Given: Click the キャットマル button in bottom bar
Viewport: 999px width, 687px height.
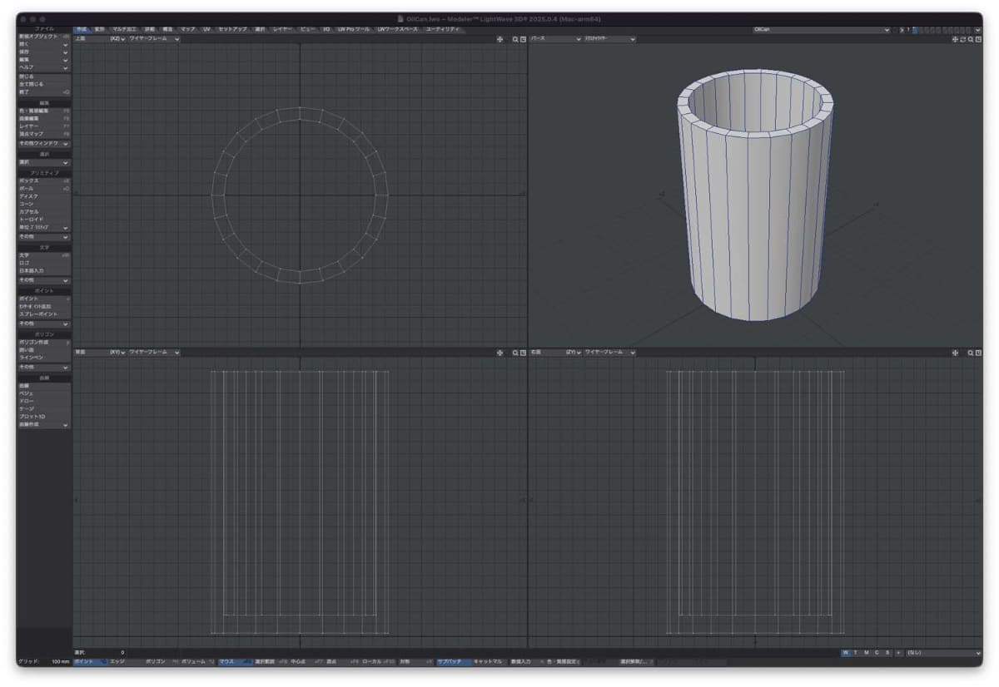Looking at the screenshot, I should tap(490, 661).
